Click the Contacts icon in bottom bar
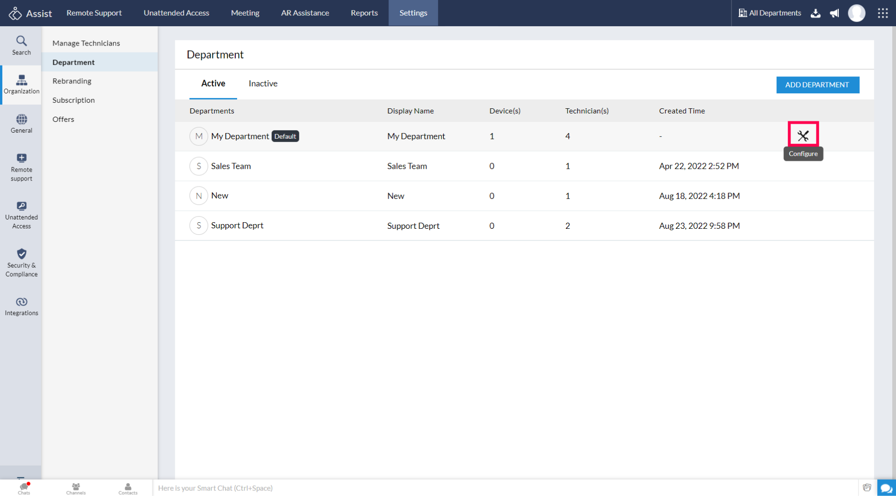 [x=127, y=488]
